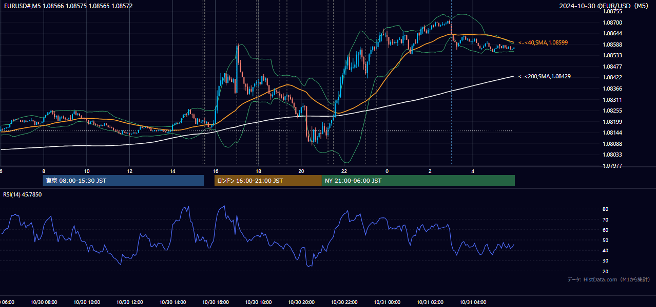Viewport: 656px width, 307px height.
Task: Click the RSI 70 level label
Action: click(x=605, y=220)
